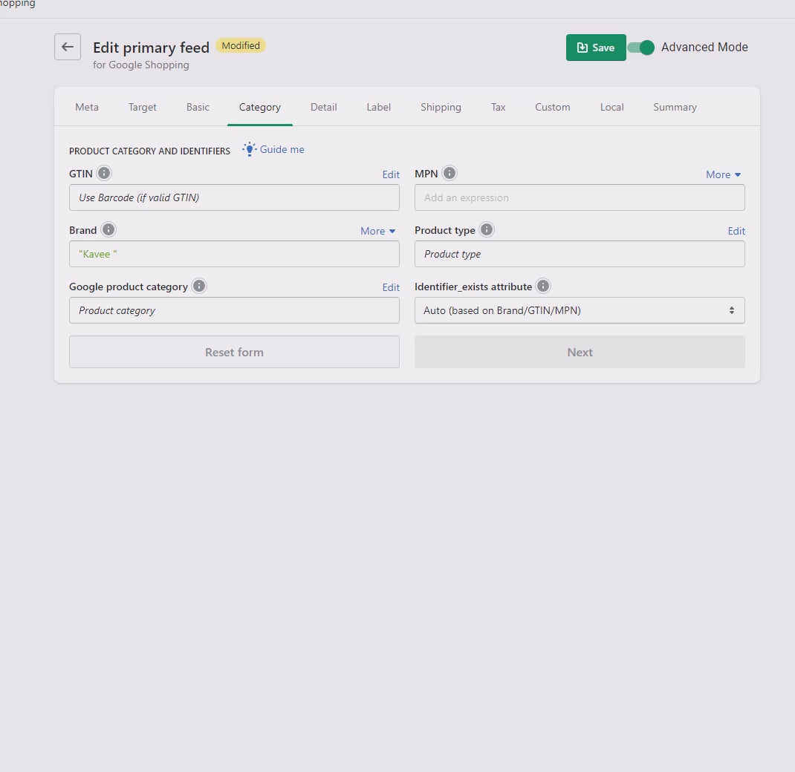Click the back arrow icon
795x772 pixels.
click(x=68, y=47)
